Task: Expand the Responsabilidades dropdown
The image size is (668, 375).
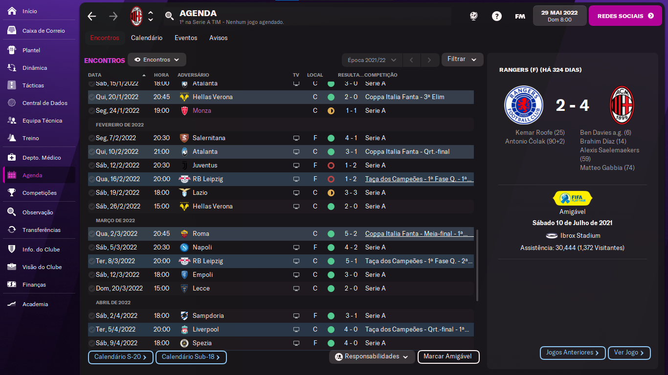Action: coord(372,357)
